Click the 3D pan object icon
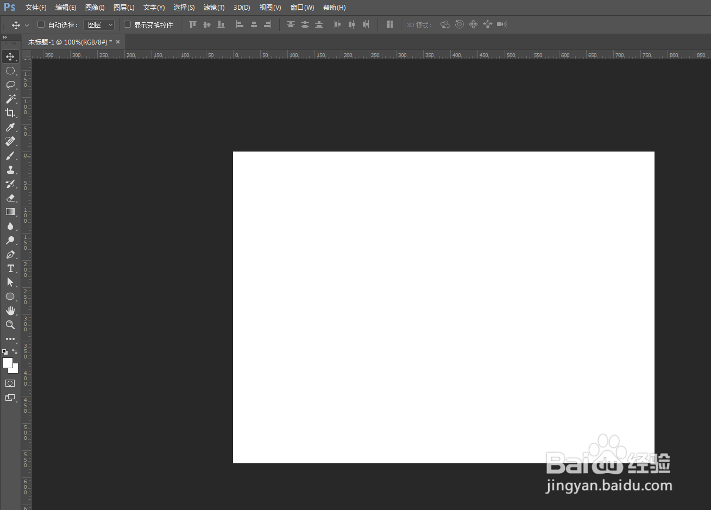This screenshot has height=510, width=711. click(x=473, y=24)
